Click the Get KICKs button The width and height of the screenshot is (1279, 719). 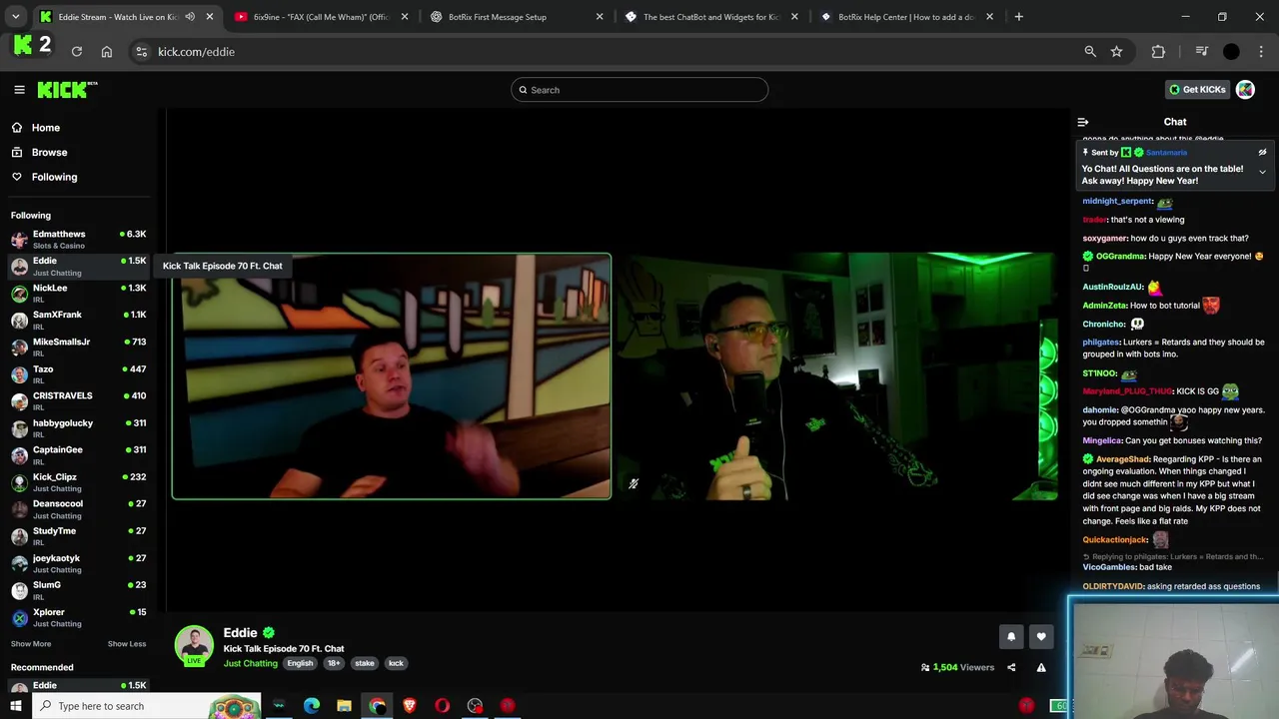tap(1197, 90)
